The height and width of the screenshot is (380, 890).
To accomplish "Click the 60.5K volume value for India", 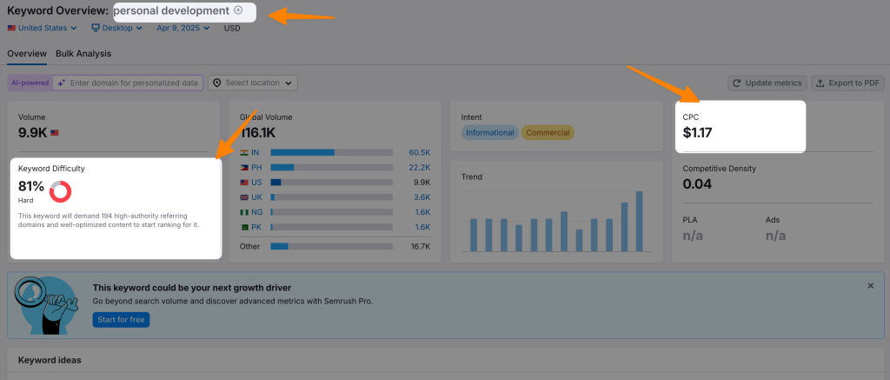I will (420, 152).
